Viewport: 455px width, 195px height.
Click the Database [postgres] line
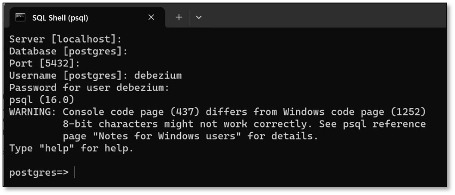click(69, 51)
